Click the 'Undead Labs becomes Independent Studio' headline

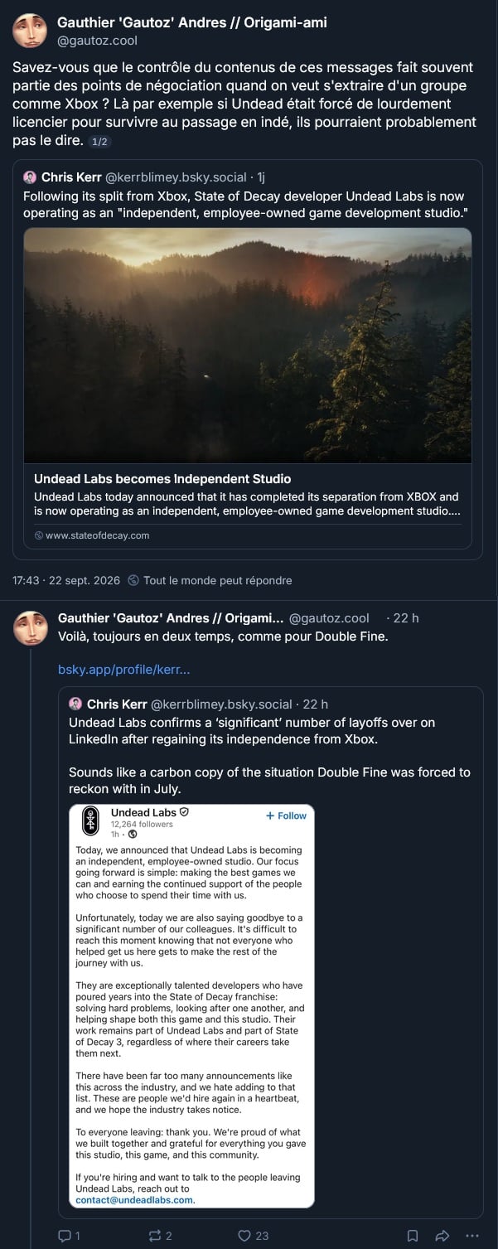tap(162, 478)
